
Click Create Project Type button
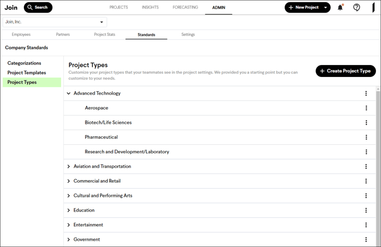(346, 71)
